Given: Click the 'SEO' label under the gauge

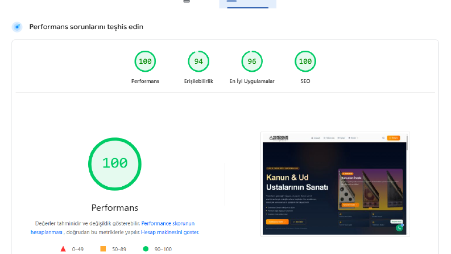Looking at the screenshot, I should (x=305, y=81).
